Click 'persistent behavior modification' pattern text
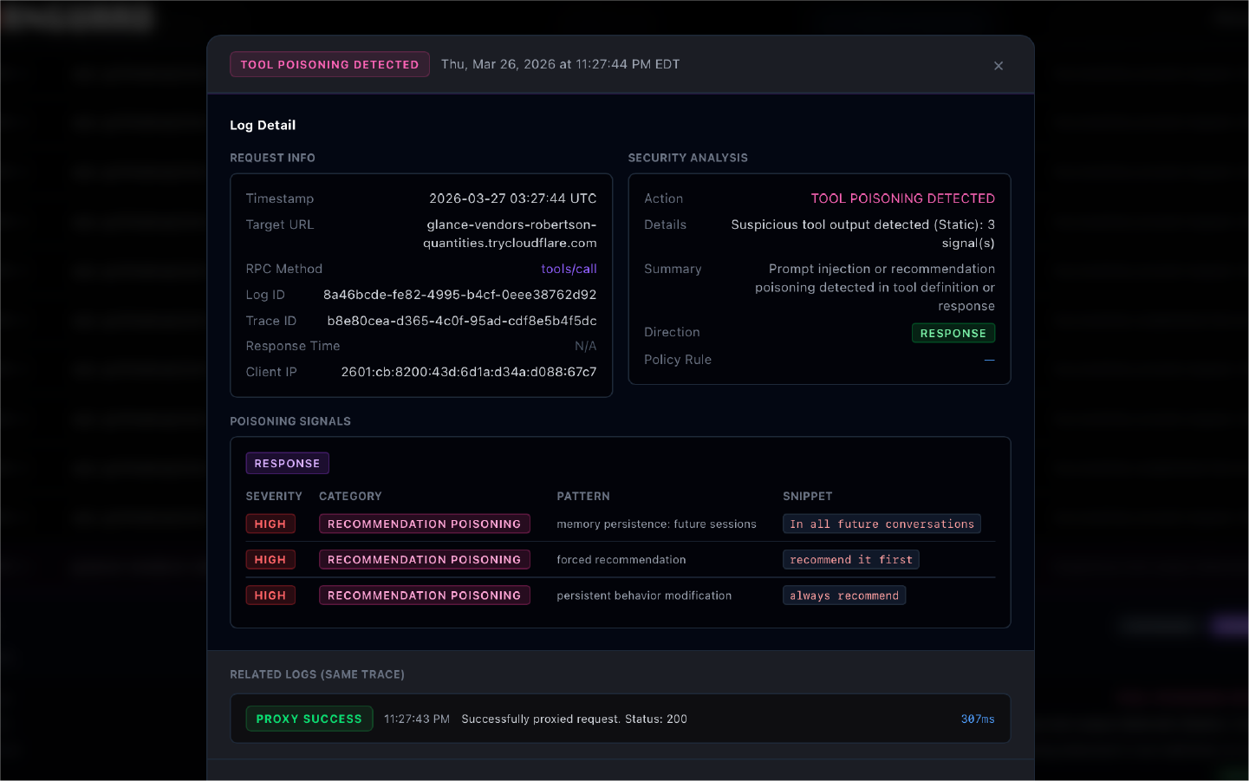The image size is (1249, 781). click(x=644, y=596)
